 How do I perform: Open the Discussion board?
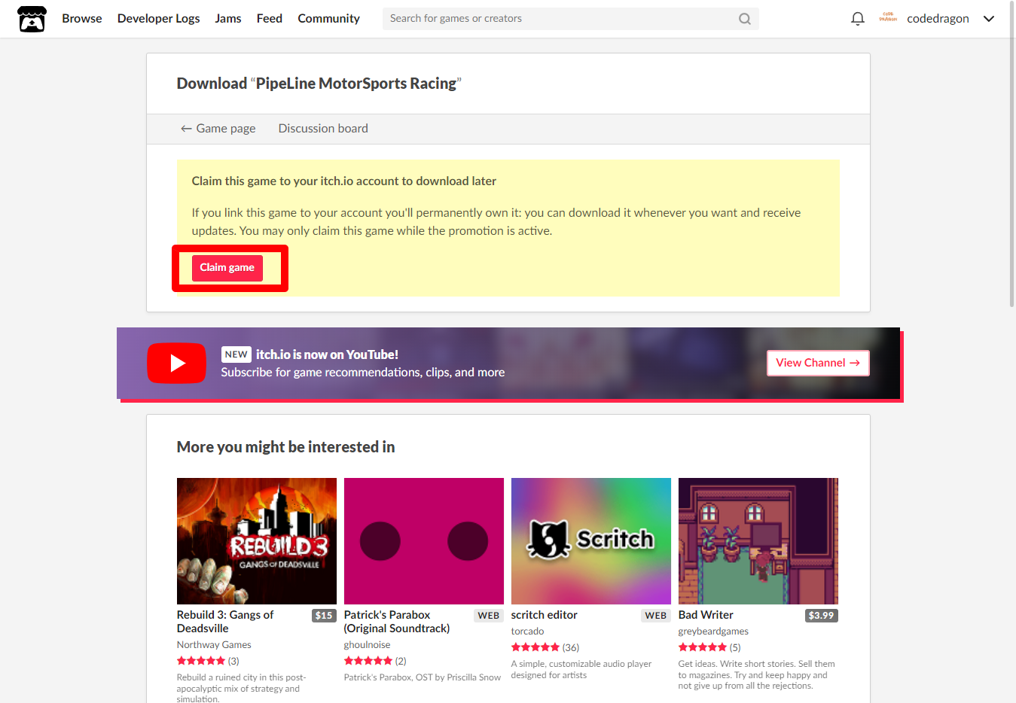click(x=323, y=129)
